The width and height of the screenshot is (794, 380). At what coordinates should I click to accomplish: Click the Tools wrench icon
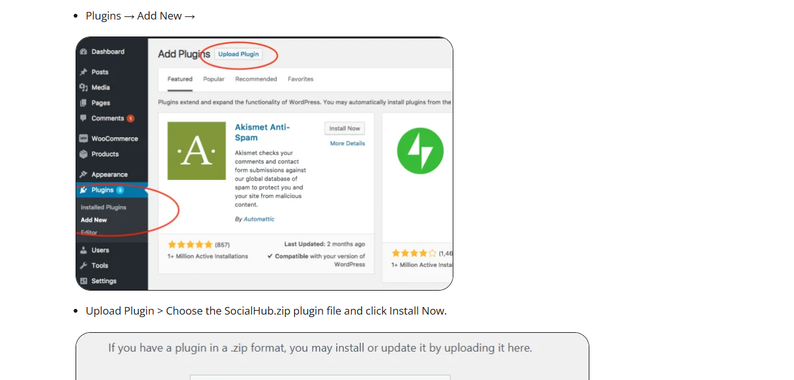pos(84,265)
